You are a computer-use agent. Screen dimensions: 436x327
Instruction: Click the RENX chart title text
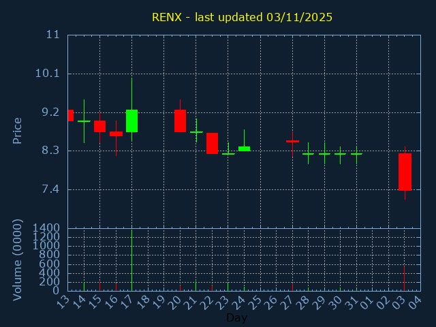coord(242,17)
